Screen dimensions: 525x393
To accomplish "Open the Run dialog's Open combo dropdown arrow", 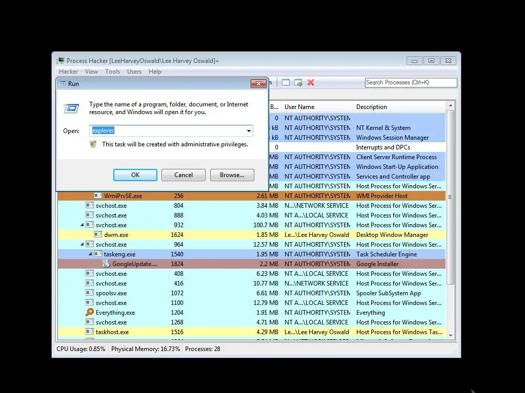I will (249, 130).
